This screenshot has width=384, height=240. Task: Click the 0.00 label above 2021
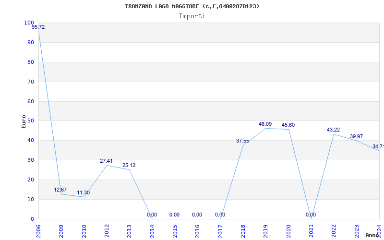tap(311, 215)
